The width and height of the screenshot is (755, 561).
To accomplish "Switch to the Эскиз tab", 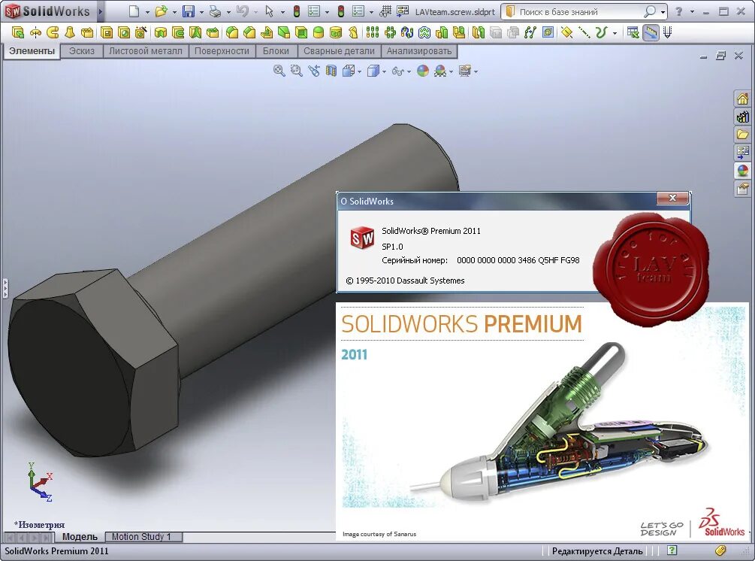I will pos(81,51).
